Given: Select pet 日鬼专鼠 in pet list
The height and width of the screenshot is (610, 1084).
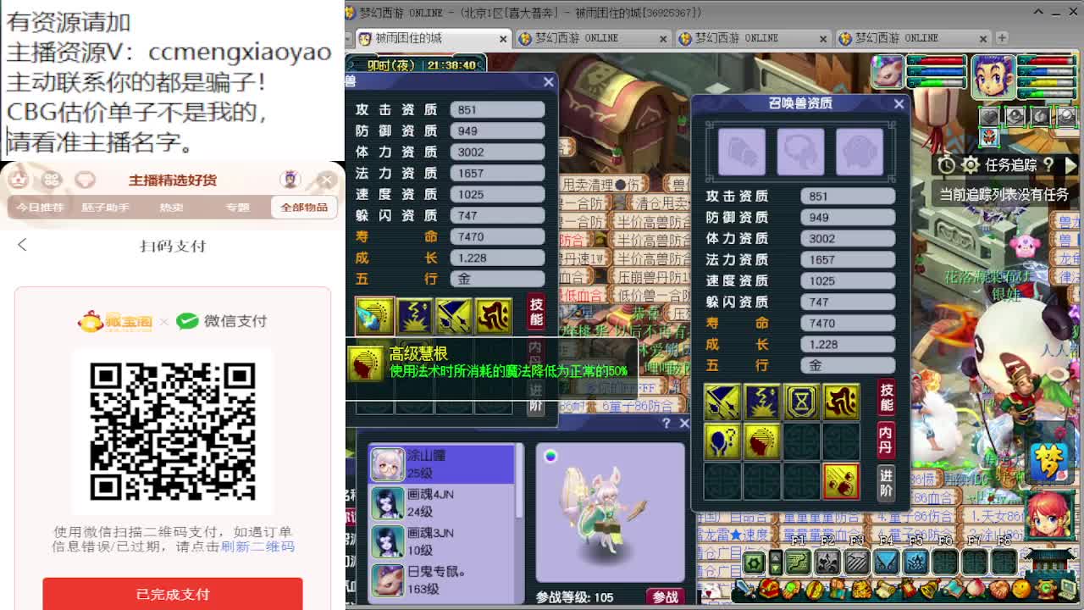Looking at the screenshot, I should click(x=442, y=580).
